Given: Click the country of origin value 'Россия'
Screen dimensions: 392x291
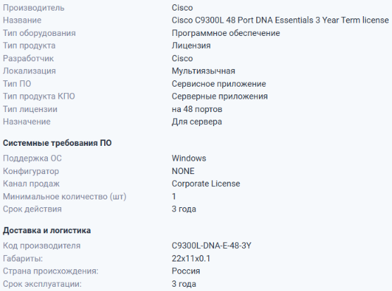Looking at the screenshot, I should pyautogui.click(x=186, y=271).
